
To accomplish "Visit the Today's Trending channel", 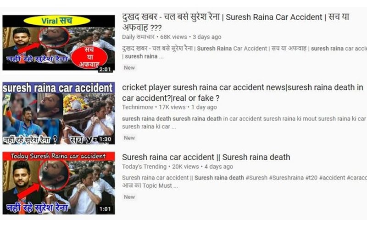I will coord(144,167).
